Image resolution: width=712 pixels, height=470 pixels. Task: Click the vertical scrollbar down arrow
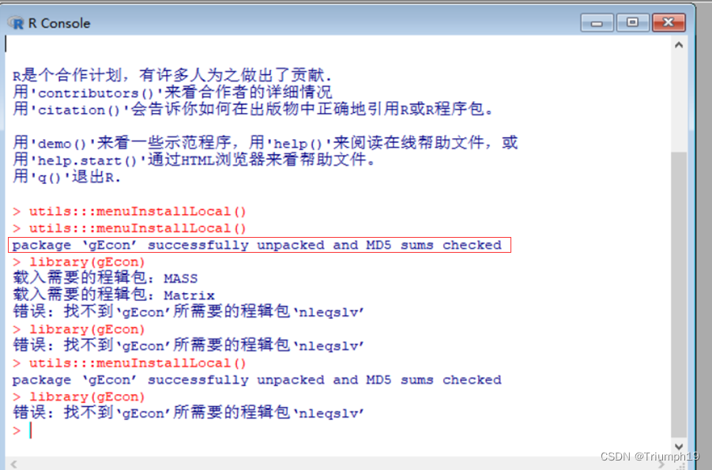click(678, 446)
